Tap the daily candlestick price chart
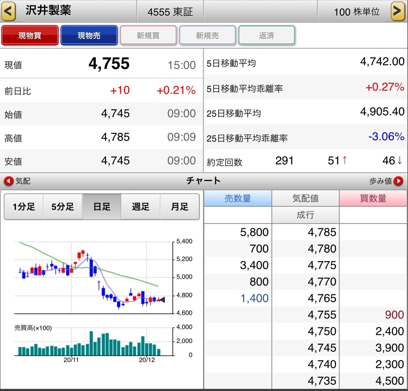This screenshot has height=391, width=408. coord(94,277)
